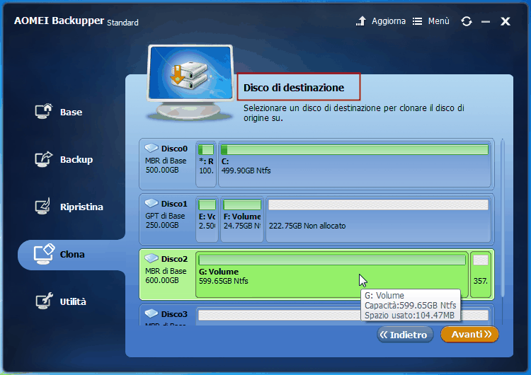Viewport: 531px width, 375px height.
Task: Proceed with the Avanti button
Action: [469, 335]
